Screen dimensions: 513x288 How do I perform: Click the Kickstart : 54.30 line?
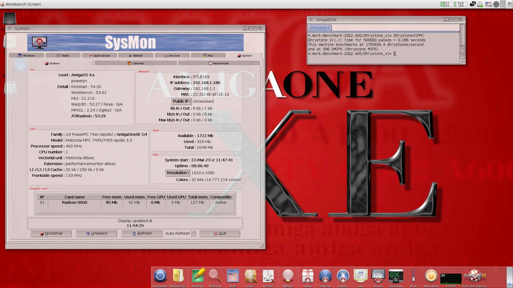tap(86, 87)
